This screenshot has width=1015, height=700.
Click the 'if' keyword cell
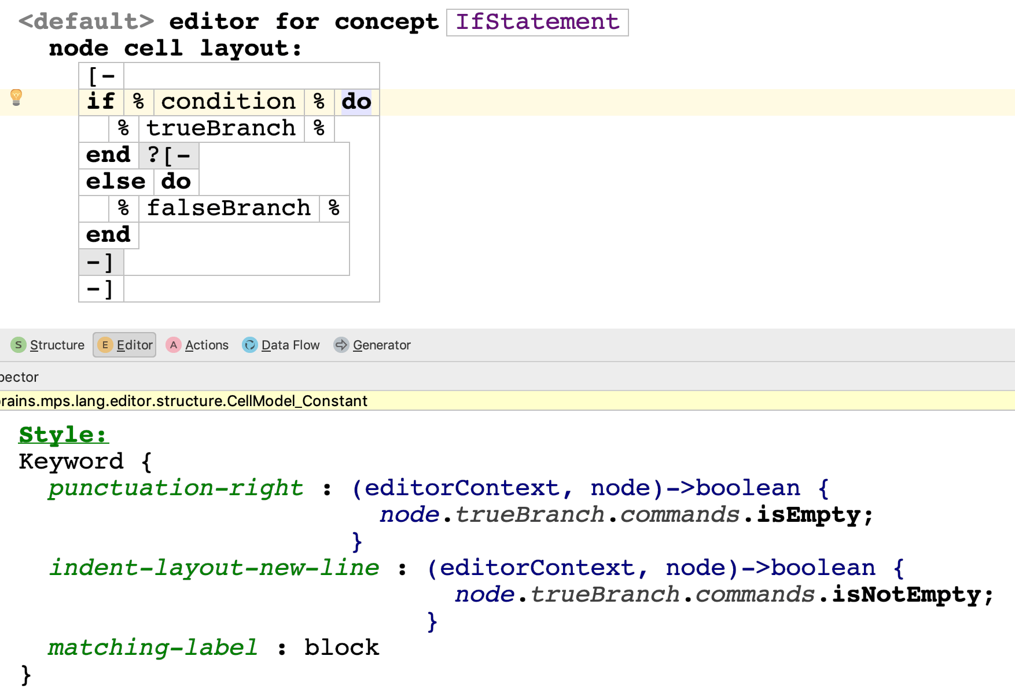tap(101, 102)
